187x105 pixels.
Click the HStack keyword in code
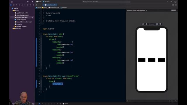[51, 39]
